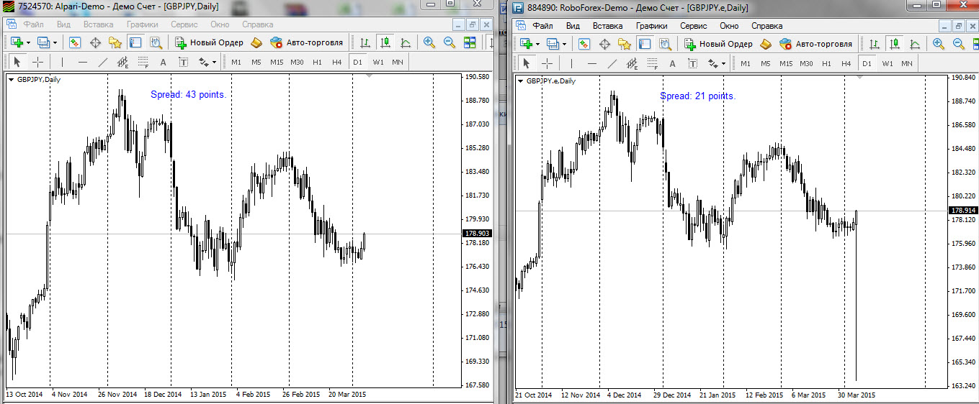Select D1 timeframe in RoboForex window
This screenshot has height=404, width=979.
[867, 63]
